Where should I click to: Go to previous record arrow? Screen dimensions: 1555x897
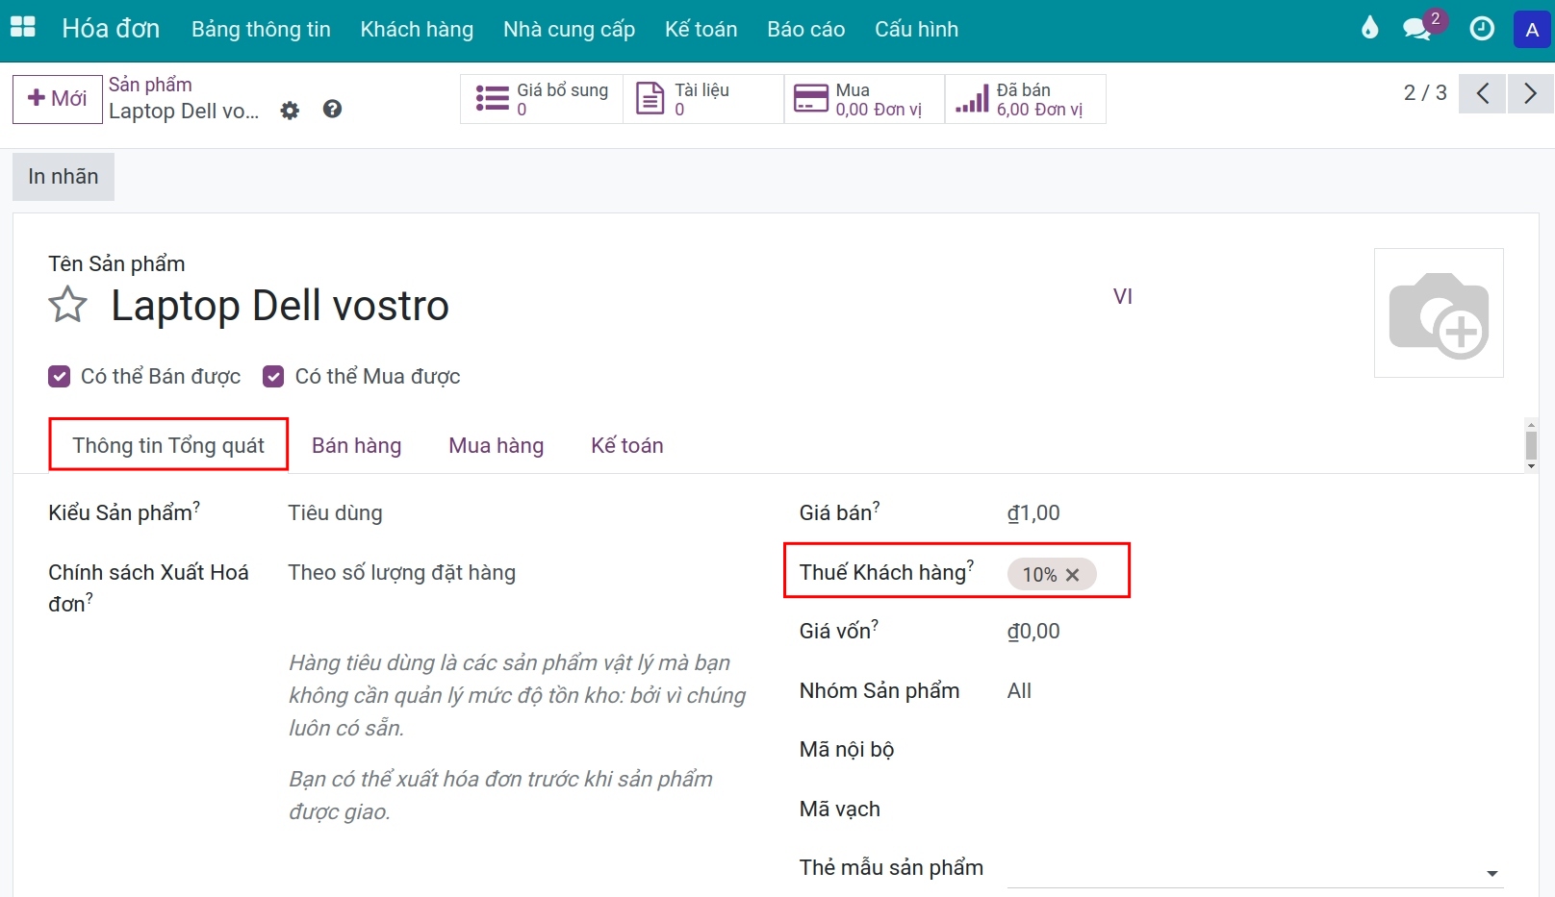point(1482,93)
